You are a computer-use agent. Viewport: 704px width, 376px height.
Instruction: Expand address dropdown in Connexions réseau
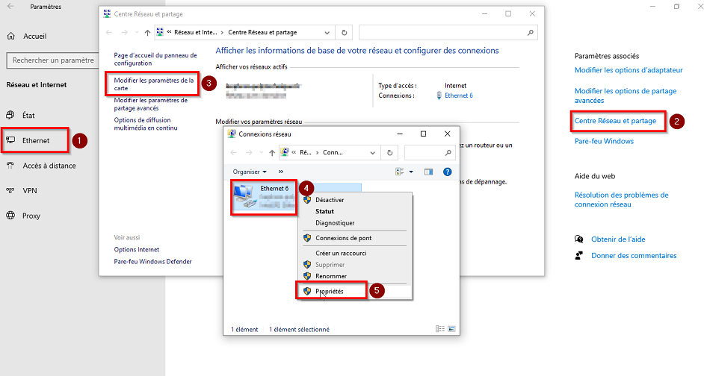point(372,153)
